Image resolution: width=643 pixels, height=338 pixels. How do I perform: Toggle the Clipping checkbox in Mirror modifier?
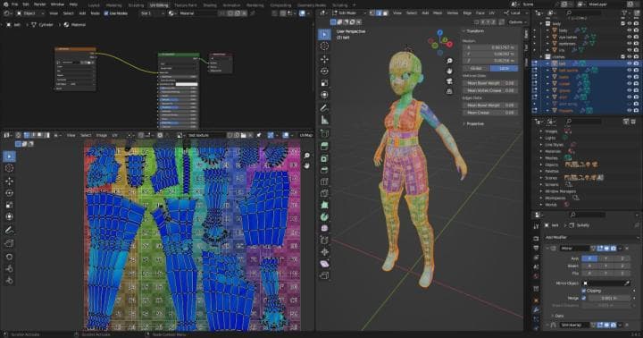[x=584, y=291]
